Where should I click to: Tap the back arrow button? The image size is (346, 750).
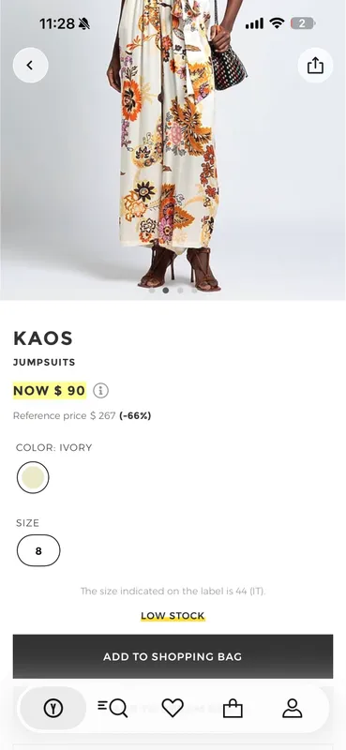pos(30,65)
